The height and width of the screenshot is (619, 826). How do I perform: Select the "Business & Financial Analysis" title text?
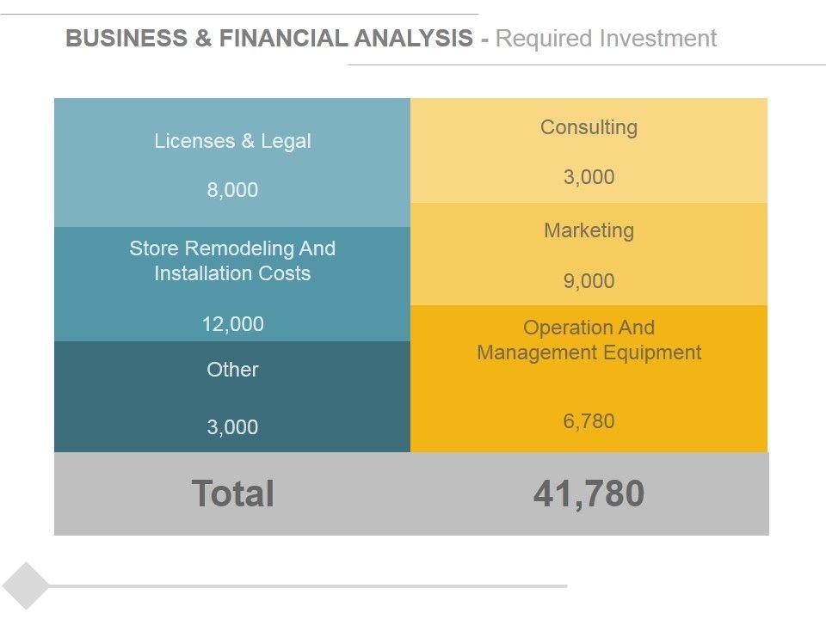click(x=268, y=39)
